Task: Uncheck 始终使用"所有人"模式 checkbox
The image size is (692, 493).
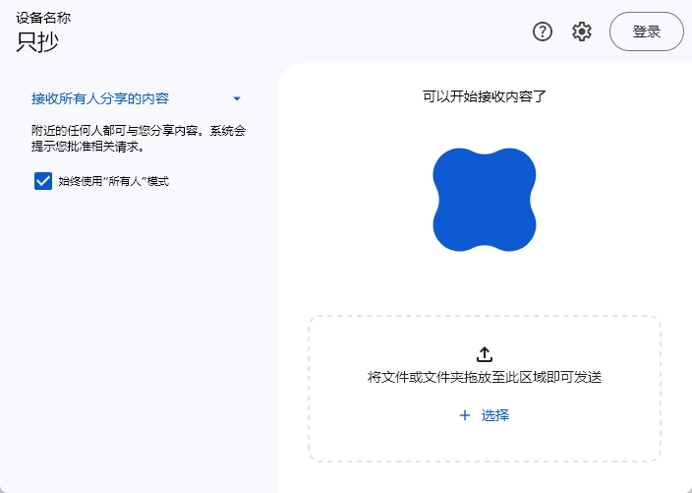Action: [43, 181]
